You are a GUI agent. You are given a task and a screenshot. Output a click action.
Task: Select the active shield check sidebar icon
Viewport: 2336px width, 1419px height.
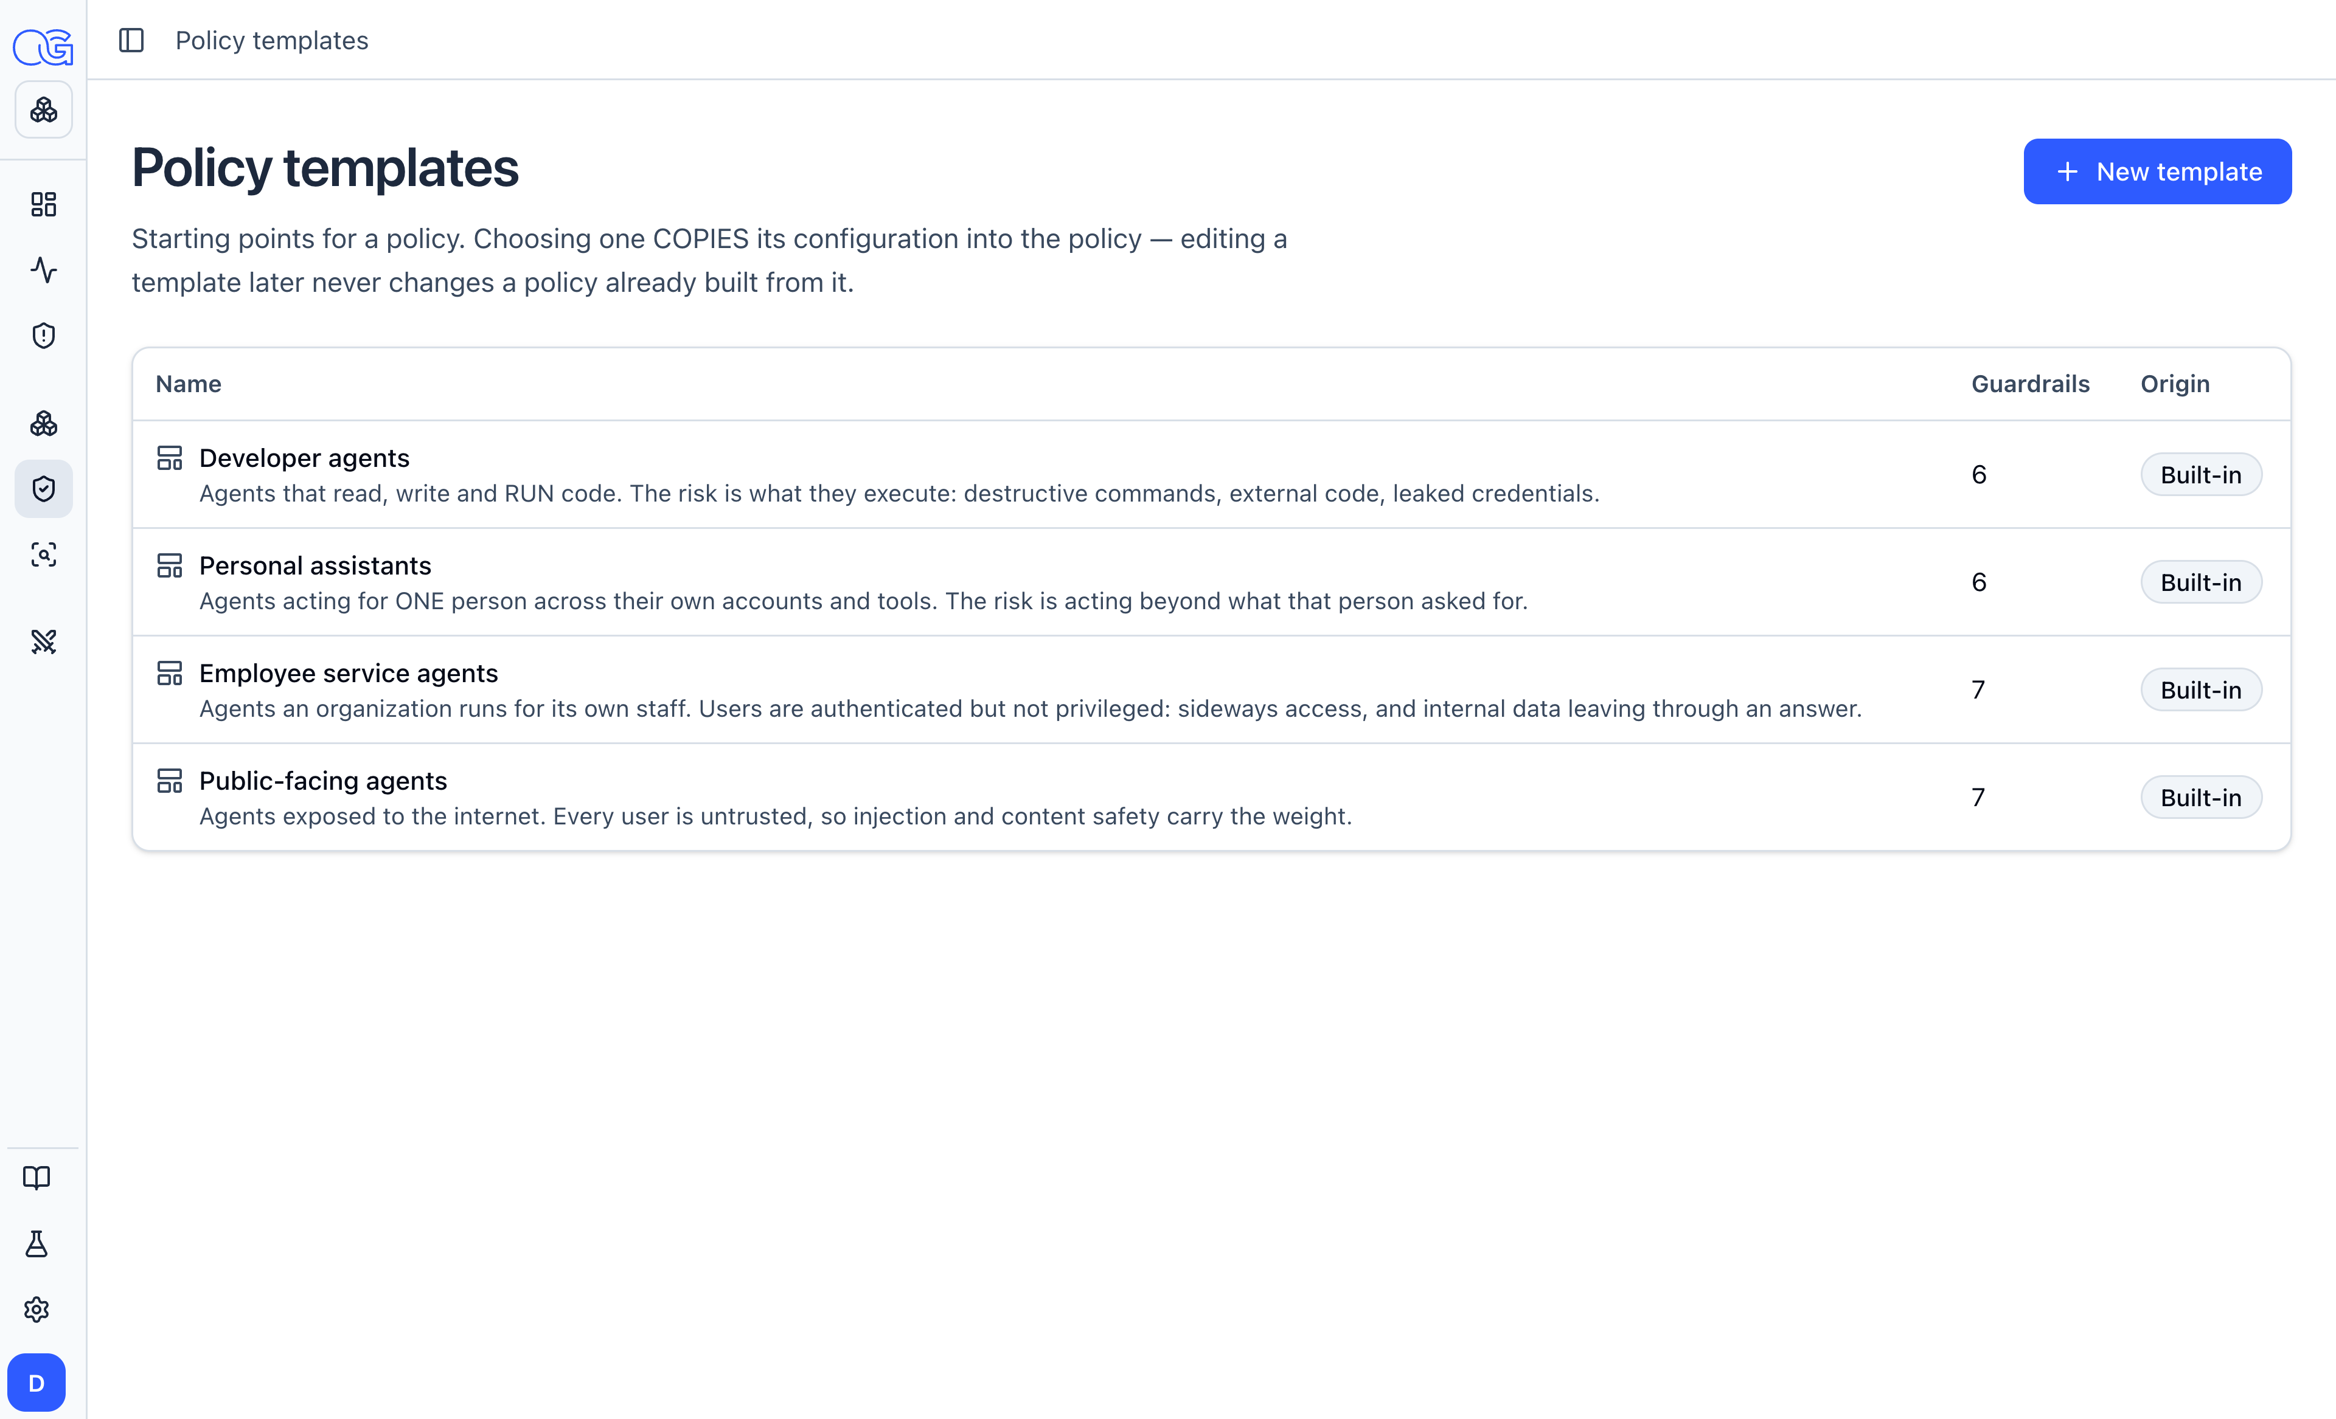click(44, 489)
